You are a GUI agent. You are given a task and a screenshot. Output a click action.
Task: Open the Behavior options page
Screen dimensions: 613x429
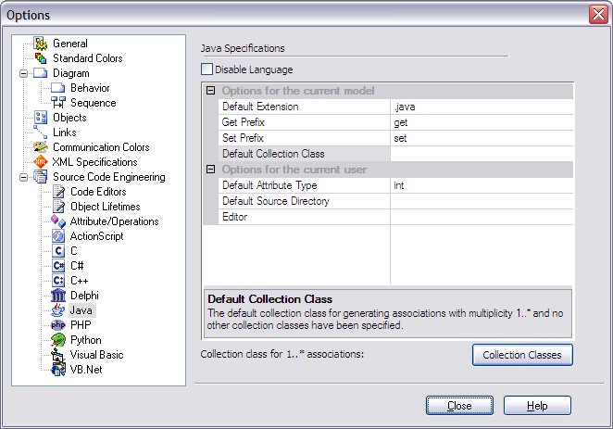point(90,88)
